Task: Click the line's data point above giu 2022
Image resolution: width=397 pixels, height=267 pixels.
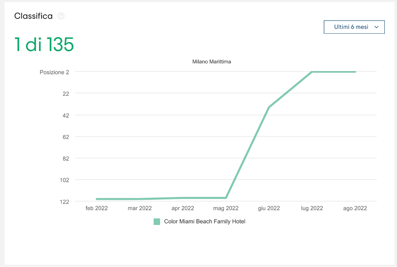Action: tap(269, 107)
